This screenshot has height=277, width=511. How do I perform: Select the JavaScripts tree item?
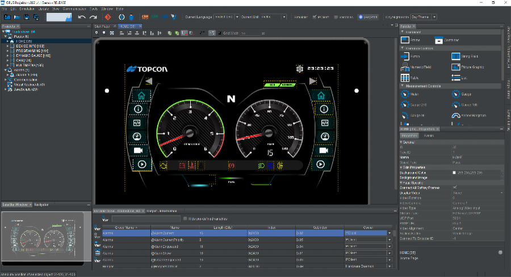click(x=26, y=90)
